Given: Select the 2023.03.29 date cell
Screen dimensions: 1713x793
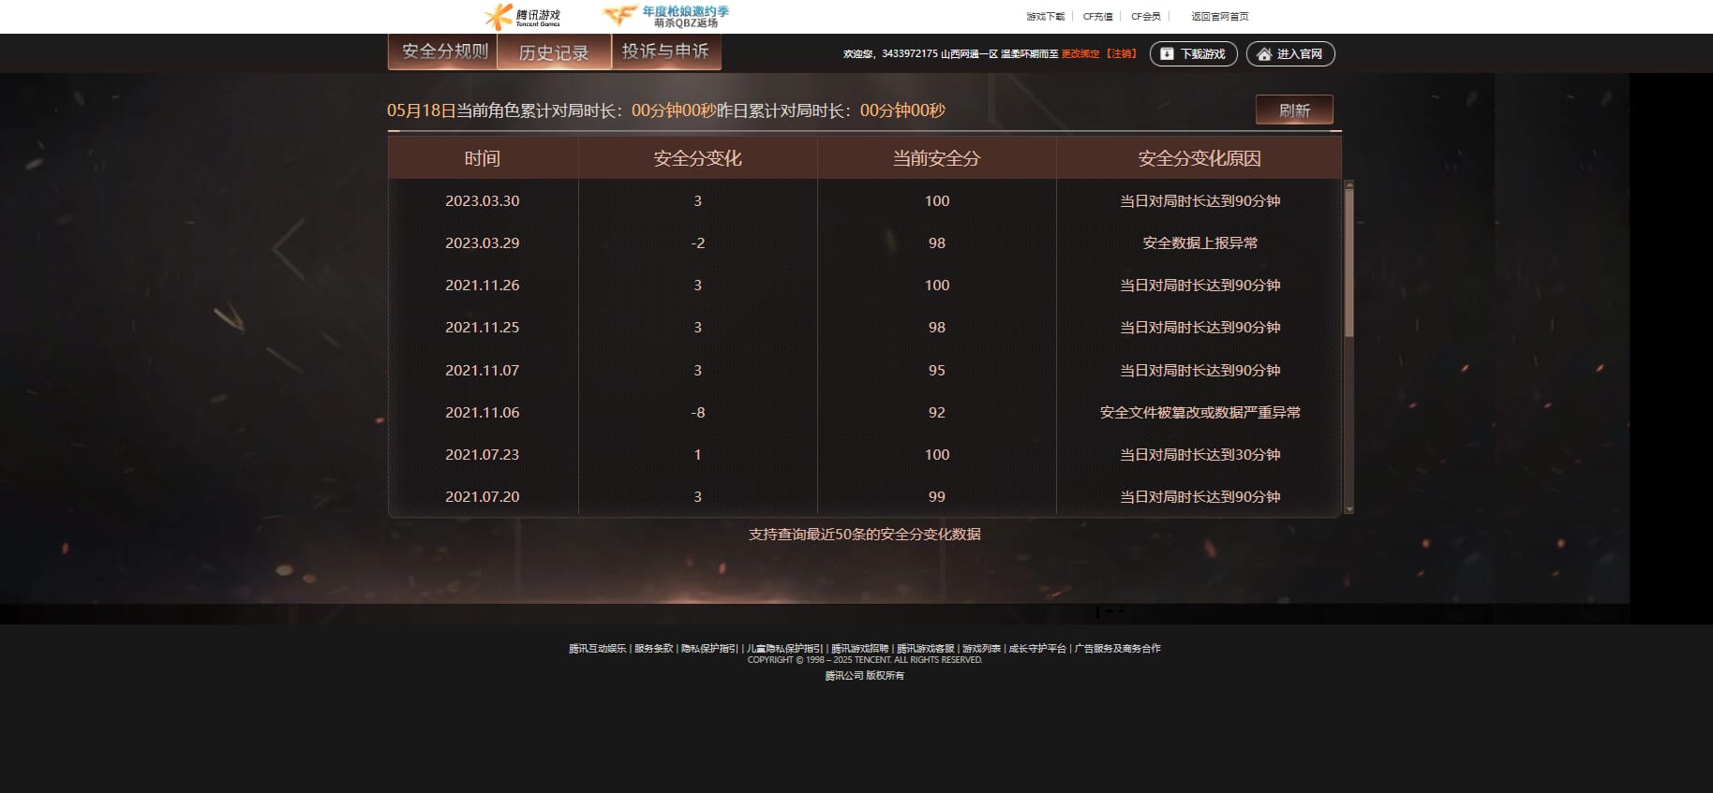Looking at the screenshot, I should (483, 243).
